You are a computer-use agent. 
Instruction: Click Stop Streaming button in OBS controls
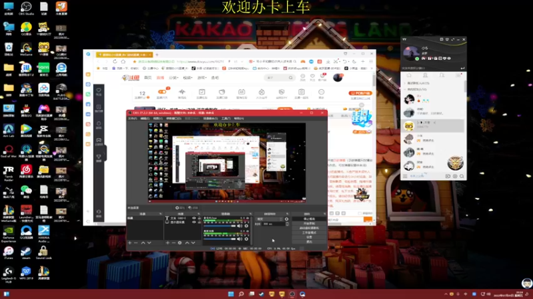(x=309, y=219)
